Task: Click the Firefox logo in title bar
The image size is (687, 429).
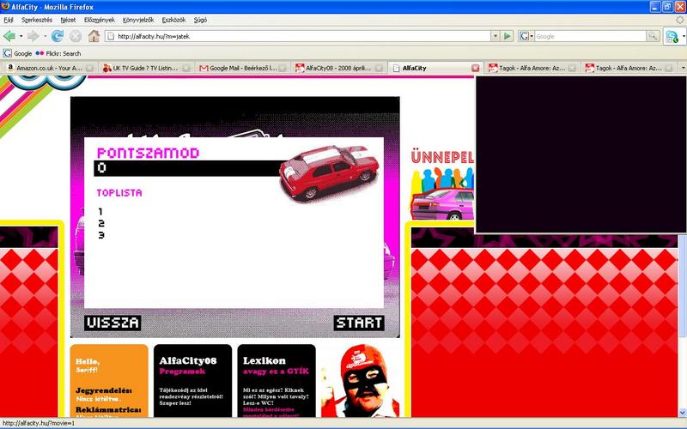Action: [x=6, y=7]
